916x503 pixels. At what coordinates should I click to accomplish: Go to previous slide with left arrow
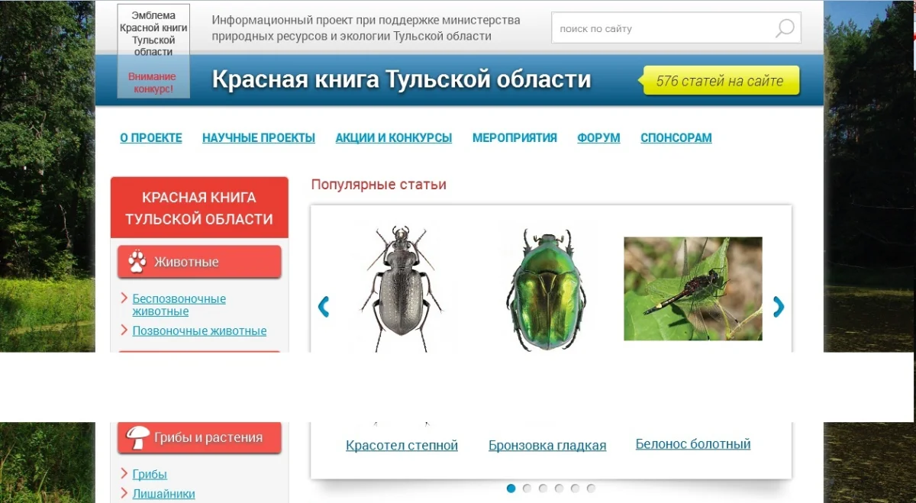pyautogui.click(x=323, y=307)
